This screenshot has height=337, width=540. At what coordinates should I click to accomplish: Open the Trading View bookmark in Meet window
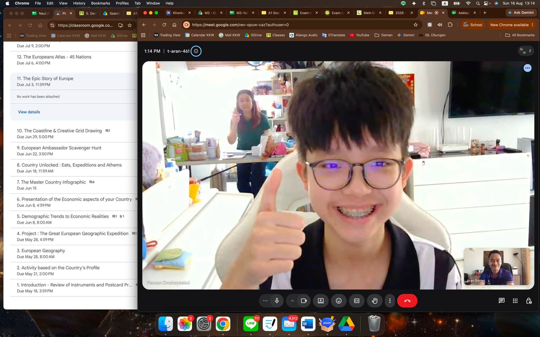167,35
